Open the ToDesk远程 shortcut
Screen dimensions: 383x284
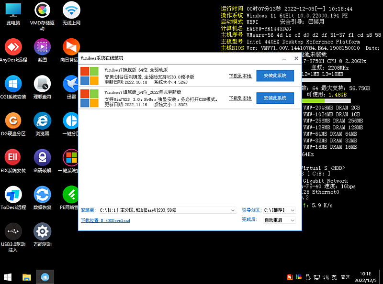coord(13,194)
